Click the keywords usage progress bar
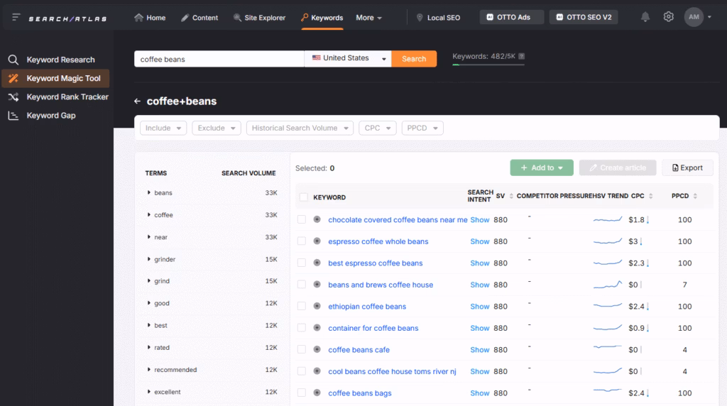 coord(488,65)
